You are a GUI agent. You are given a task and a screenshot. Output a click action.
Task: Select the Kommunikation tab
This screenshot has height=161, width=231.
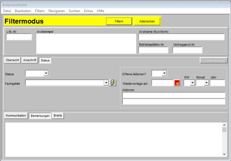point(16,116)
